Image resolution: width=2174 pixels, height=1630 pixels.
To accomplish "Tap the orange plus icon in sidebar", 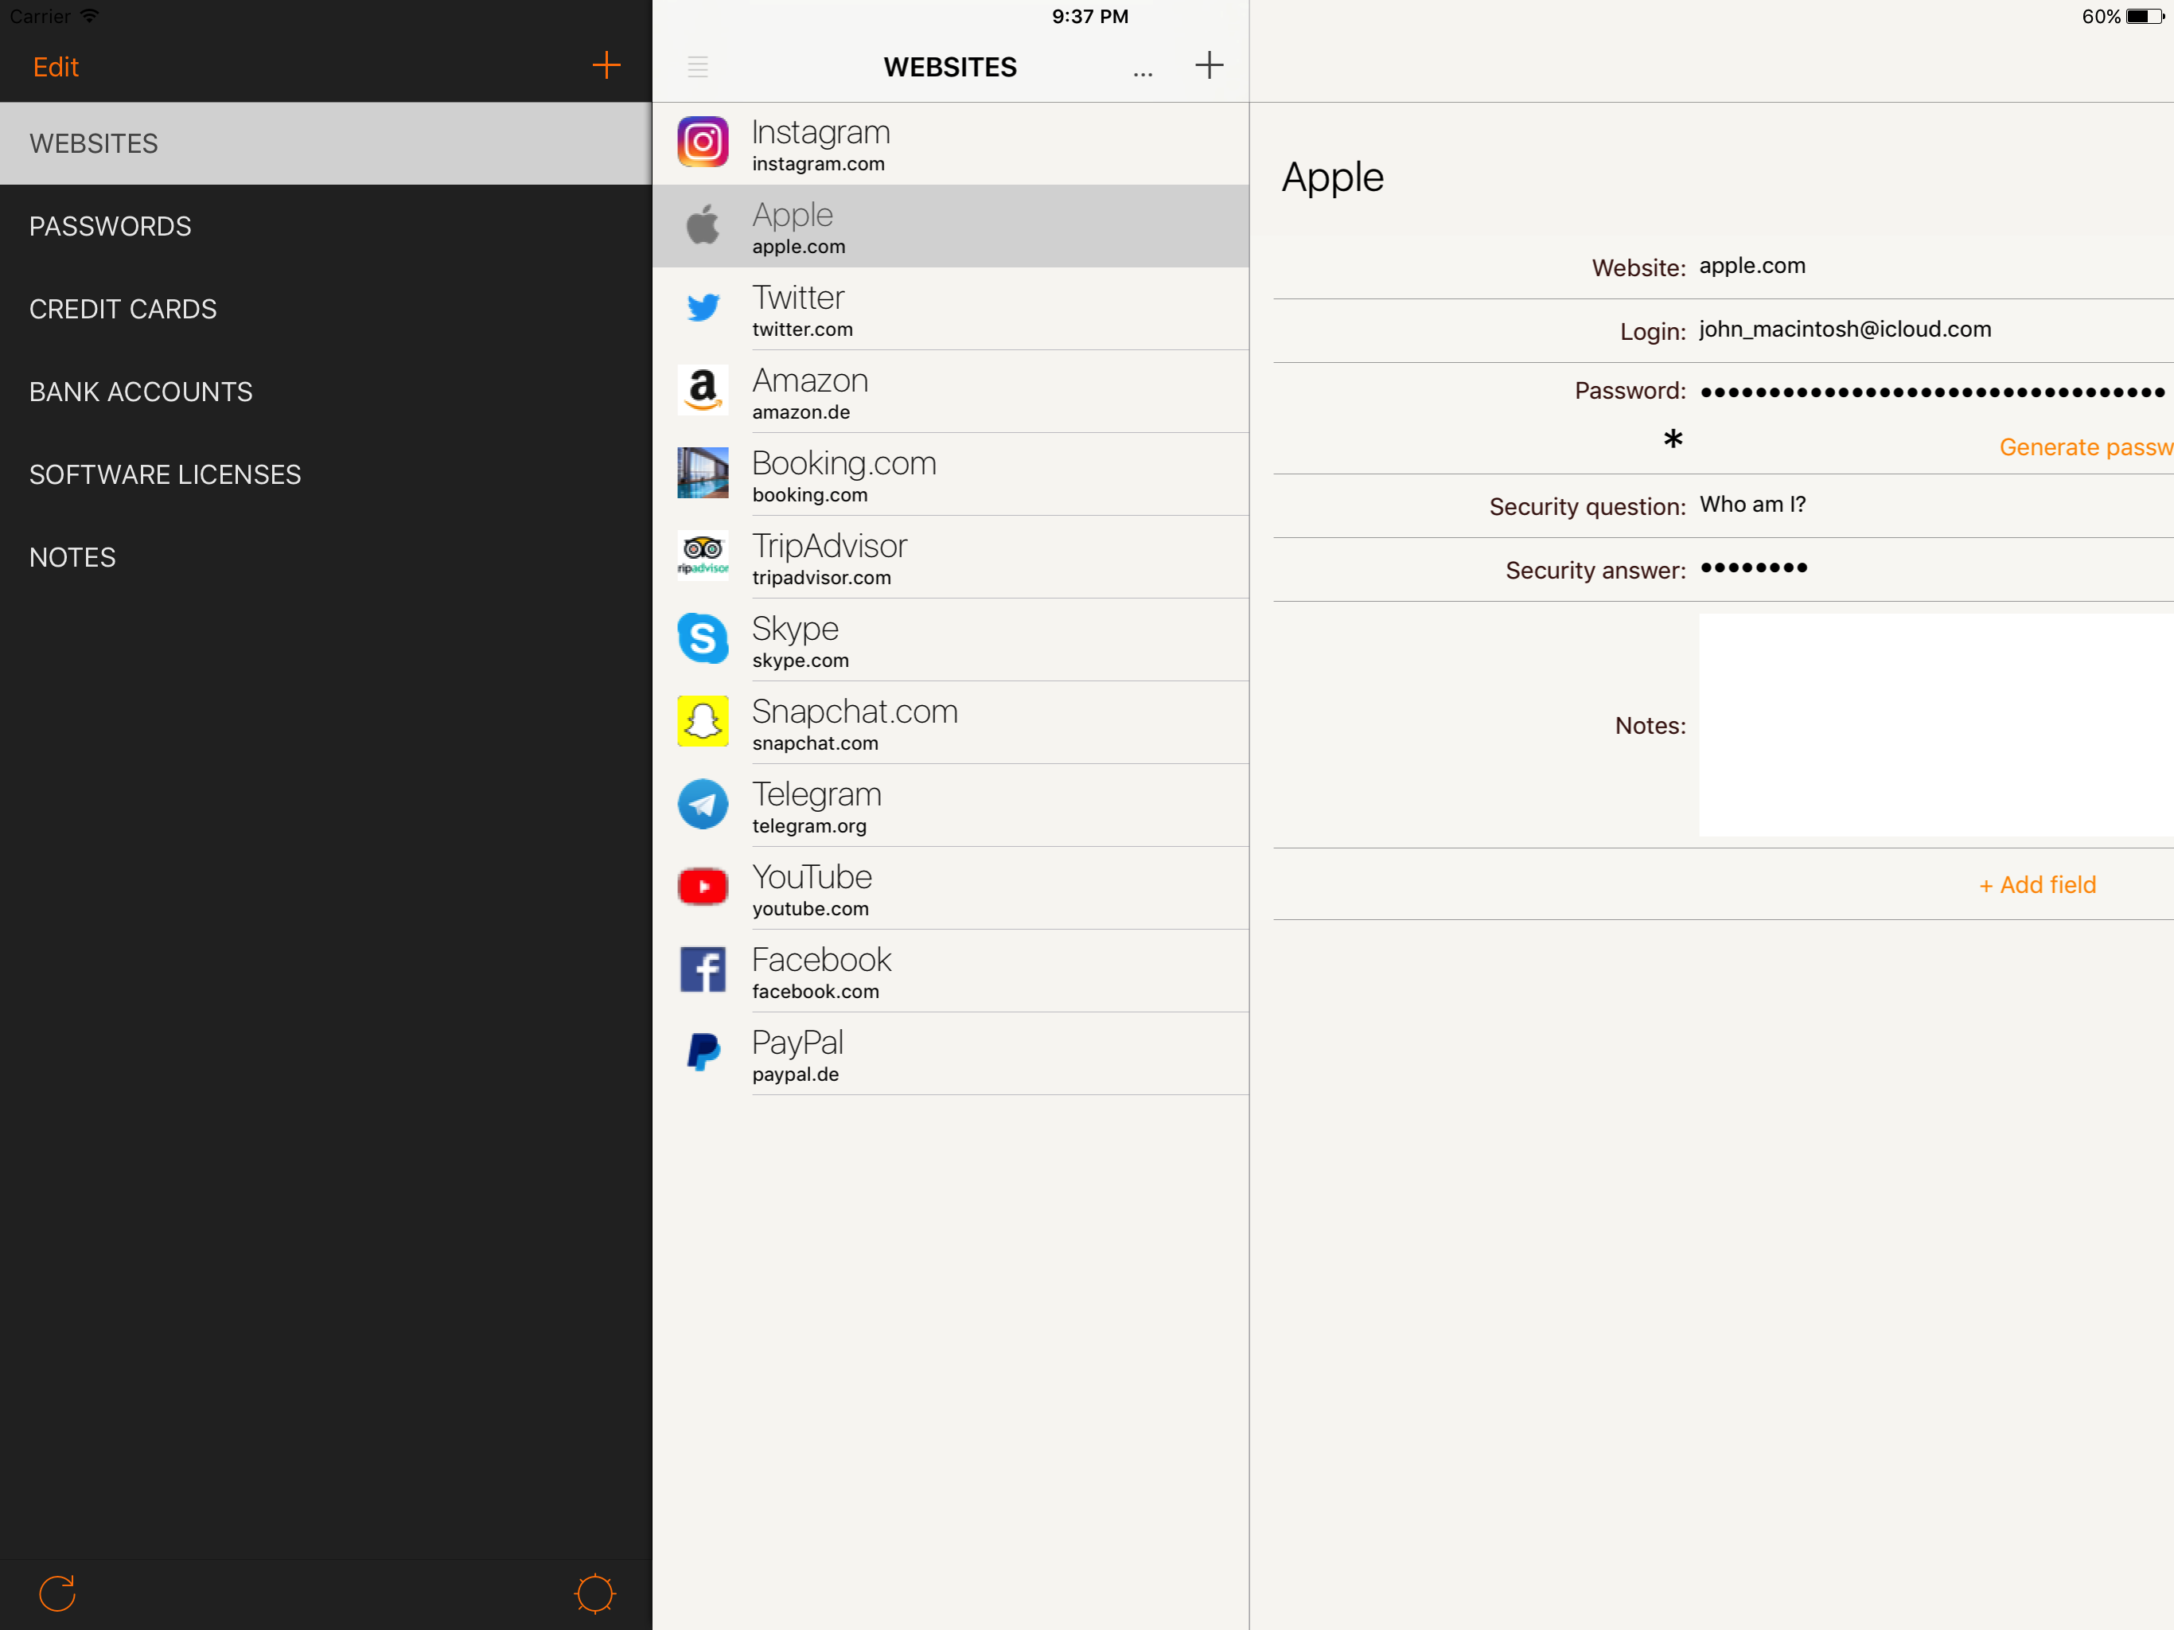I will click(x=606, y=66).
